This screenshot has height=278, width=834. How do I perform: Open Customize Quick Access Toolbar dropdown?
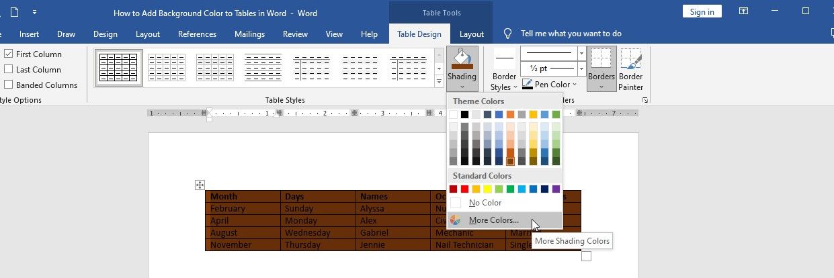coord(34,12)
